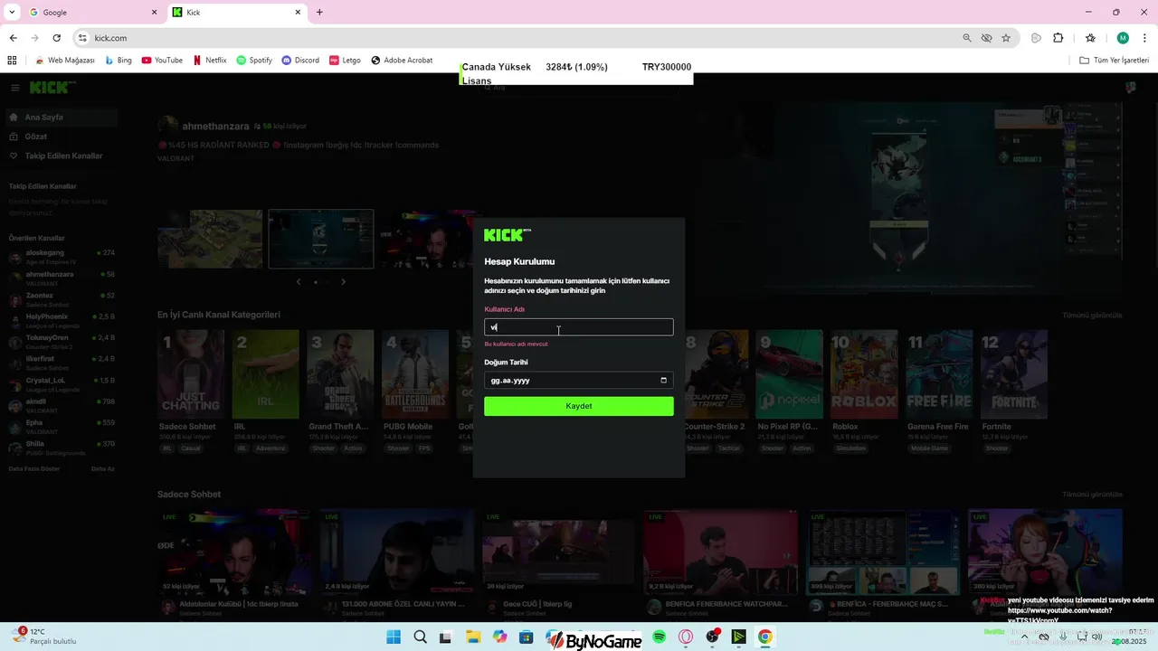Screen dimensions: 1158x651
Task: Open the Adobe Acrobat bookmark
Action: click(402, 61)
